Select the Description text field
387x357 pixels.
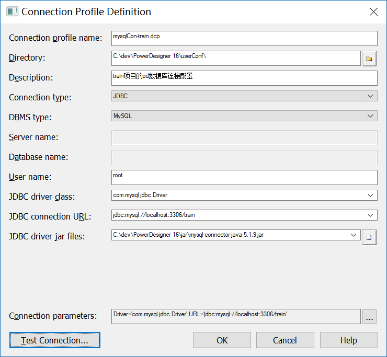pos(244,78)
